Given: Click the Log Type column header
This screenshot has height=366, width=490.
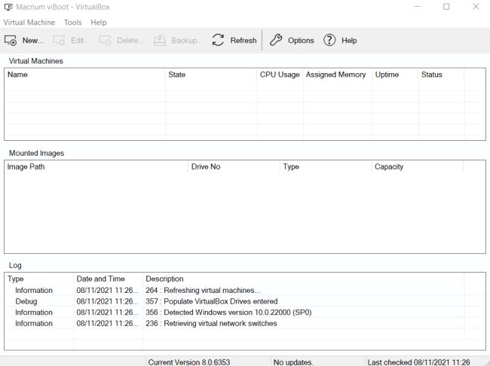Looking at the screenshot, I should [x=39, y=279].
